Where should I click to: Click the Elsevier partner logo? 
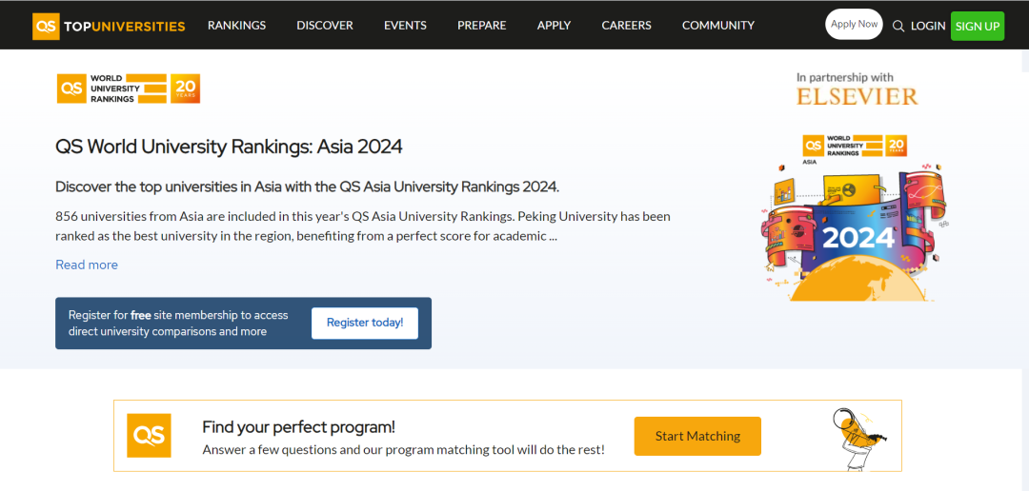857,96
